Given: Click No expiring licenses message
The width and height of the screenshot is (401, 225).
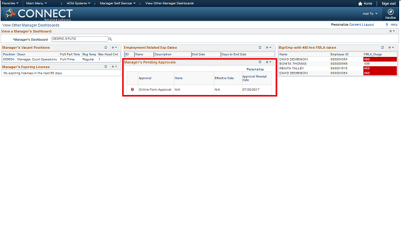Looking at the screenshot, I should click(x=33, y=73).
